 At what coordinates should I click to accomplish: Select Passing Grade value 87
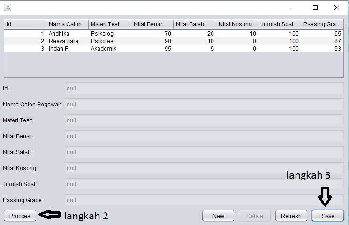coord(322,41)
